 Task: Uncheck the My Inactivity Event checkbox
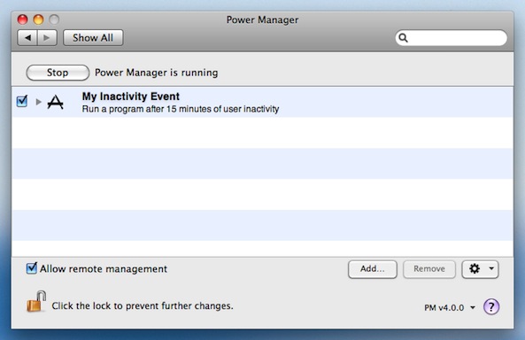pos(22,101)
